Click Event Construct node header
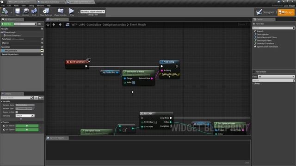296x166 pixels. click(x=77, y=62)
